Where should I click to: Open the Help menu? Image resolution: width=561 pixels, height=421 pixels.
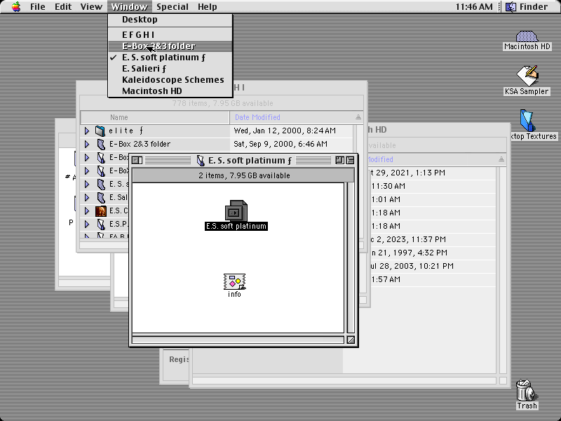(x=208, y=6)
